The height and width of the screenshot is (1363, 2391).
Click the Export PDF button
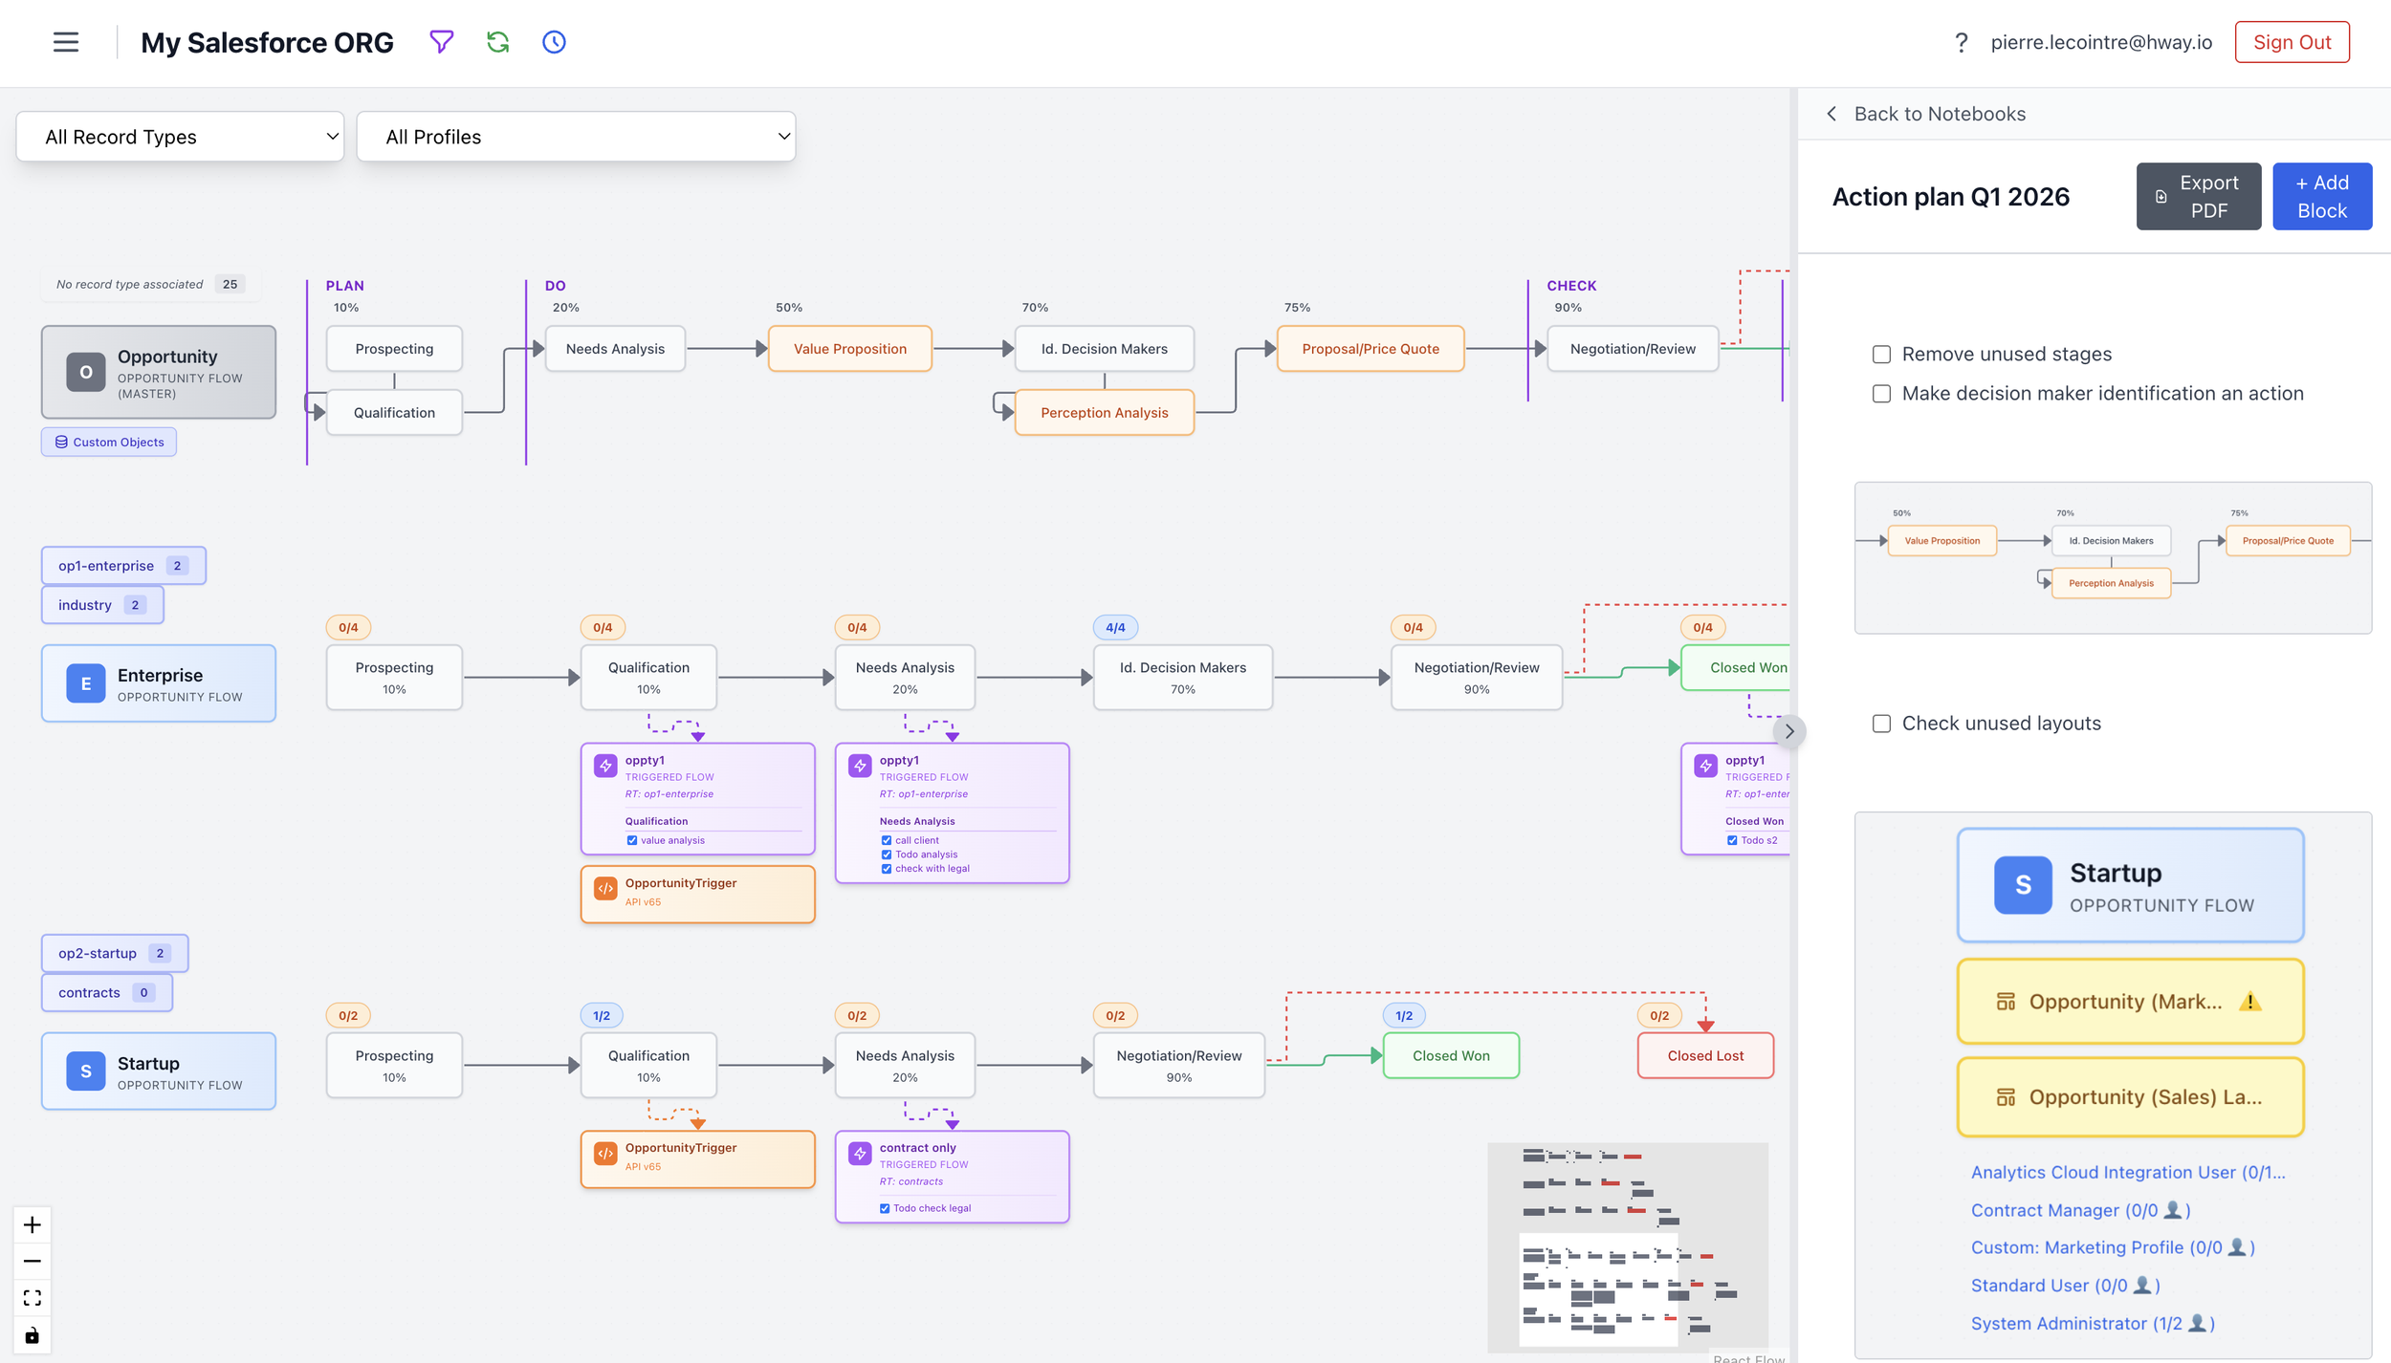tap(2198, 196)
